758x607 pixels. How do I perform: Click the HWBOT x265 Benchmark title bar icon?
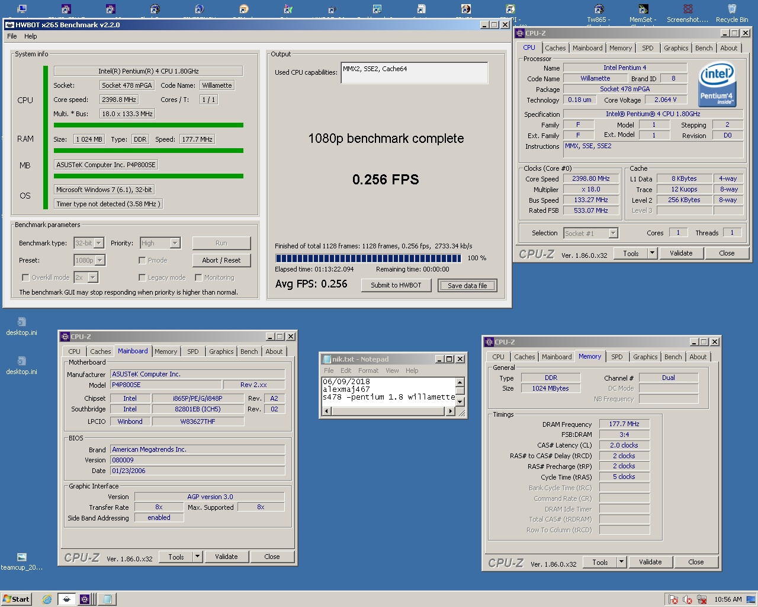click(x=9, y=25)
